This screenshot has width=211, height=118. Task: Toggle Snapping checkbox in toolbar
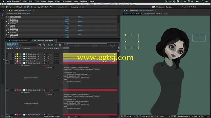coord(70,7)
